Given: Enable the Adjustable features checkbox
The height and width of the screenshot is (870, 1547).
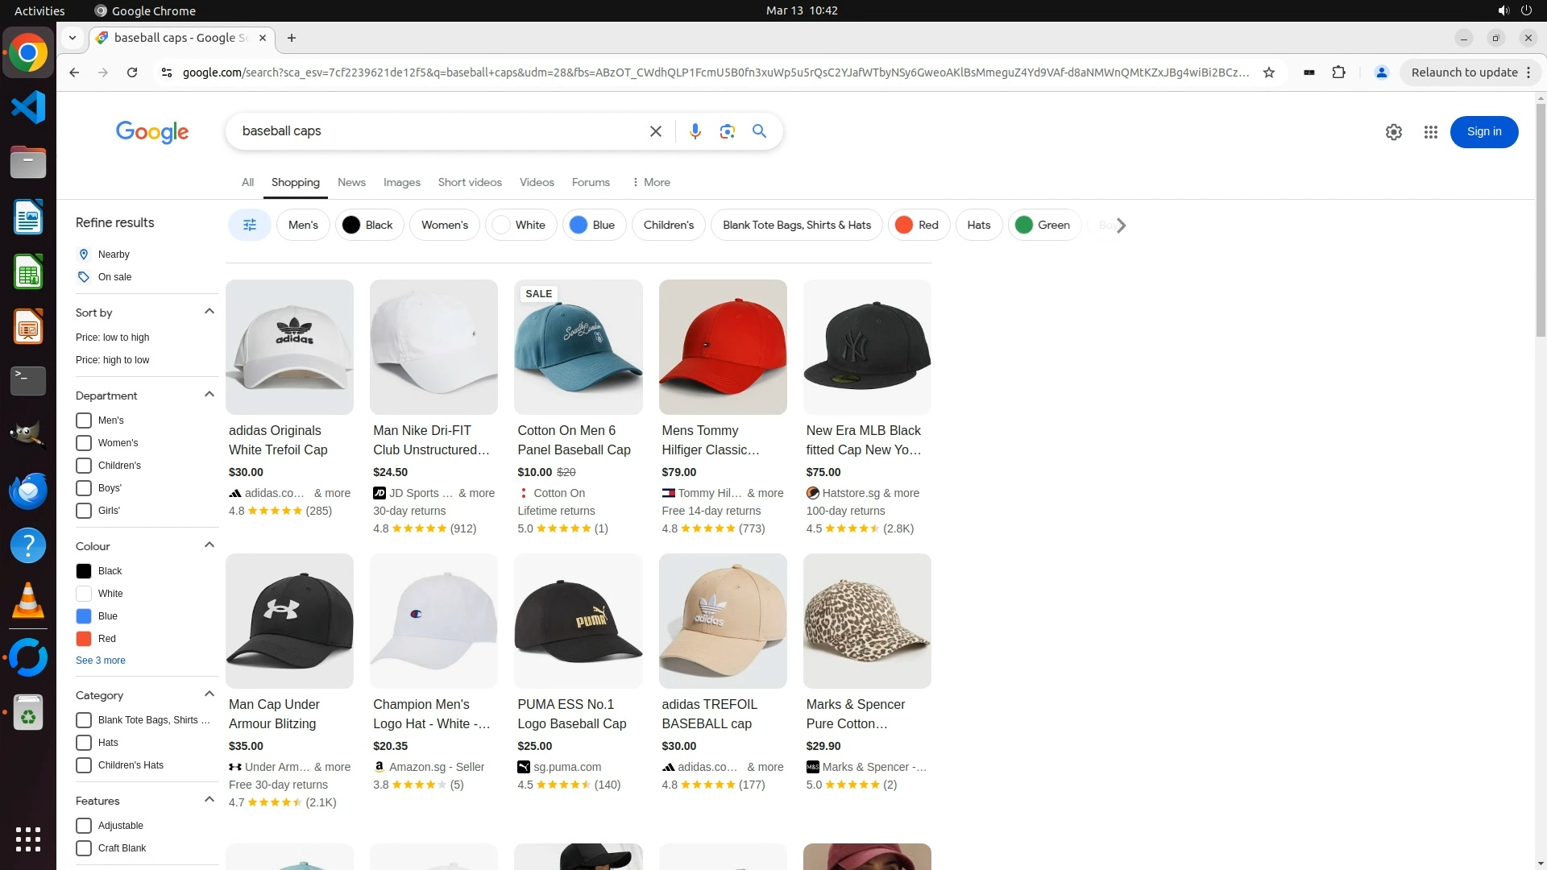Looking at the screenshot, I should [x=84, y=826].
